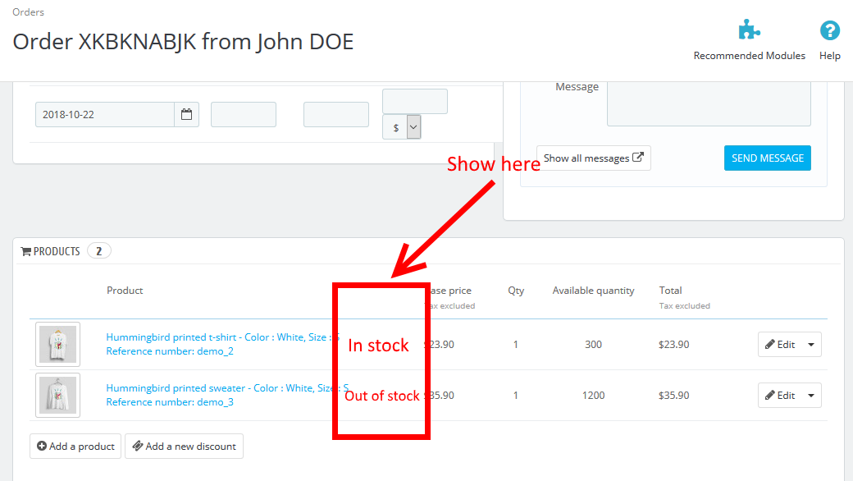
Task: Click the empty field right of the date
Action: click(243, 114)
